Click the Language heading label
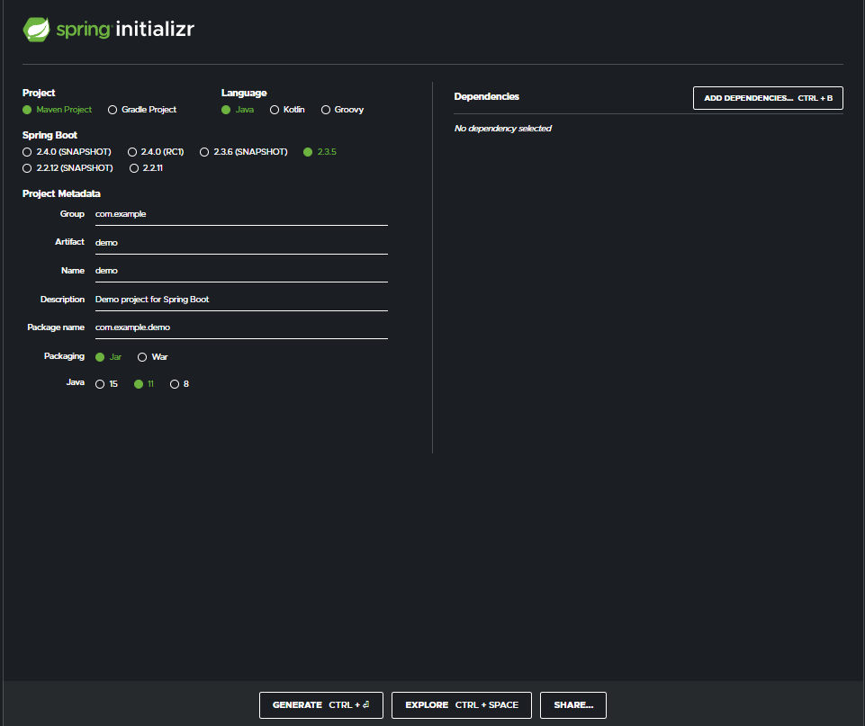This screenshot has width=865, height=726. pyautogui.click(x=244, y=94)
